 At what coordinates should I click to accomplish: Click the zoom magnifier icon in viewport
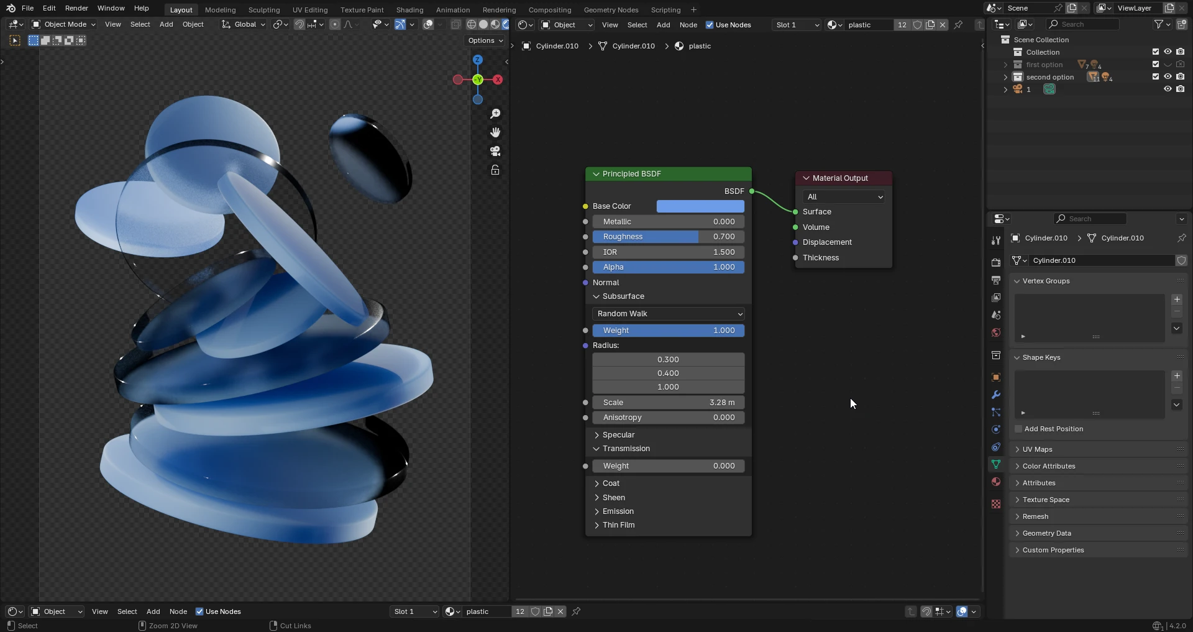tap(495, 114)
